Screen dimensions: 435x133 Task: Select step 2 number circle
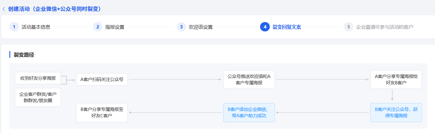[x=98, y=27]
